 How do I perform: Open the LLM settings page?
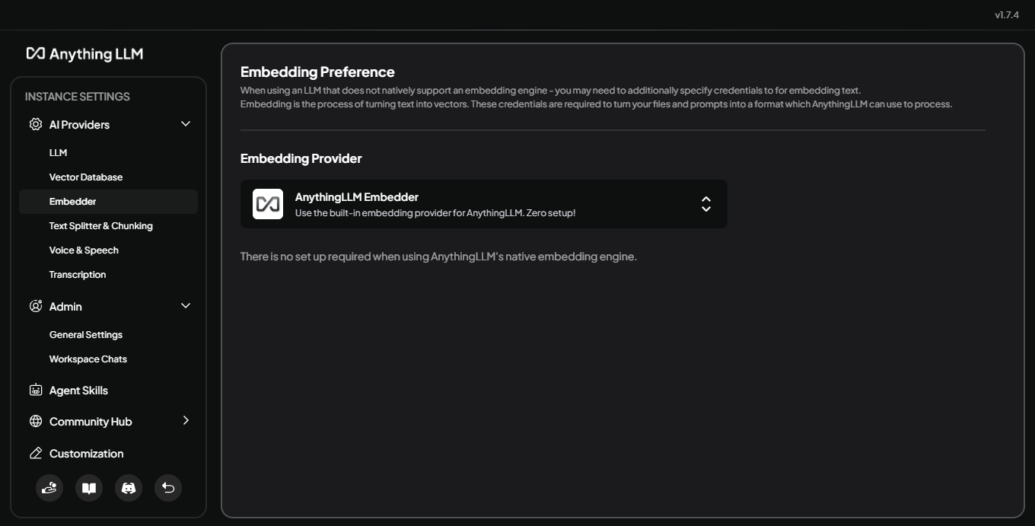pos(59,152)
